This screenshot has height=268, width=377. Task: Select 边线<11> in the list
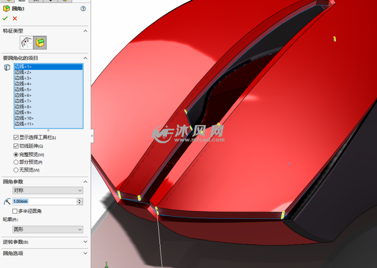tap(48, 124)
